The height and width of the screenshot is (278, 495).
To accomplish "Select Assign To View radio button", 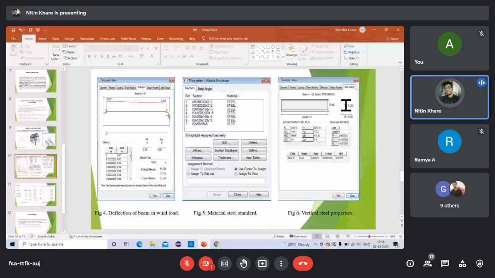I will tap(236, 174).
